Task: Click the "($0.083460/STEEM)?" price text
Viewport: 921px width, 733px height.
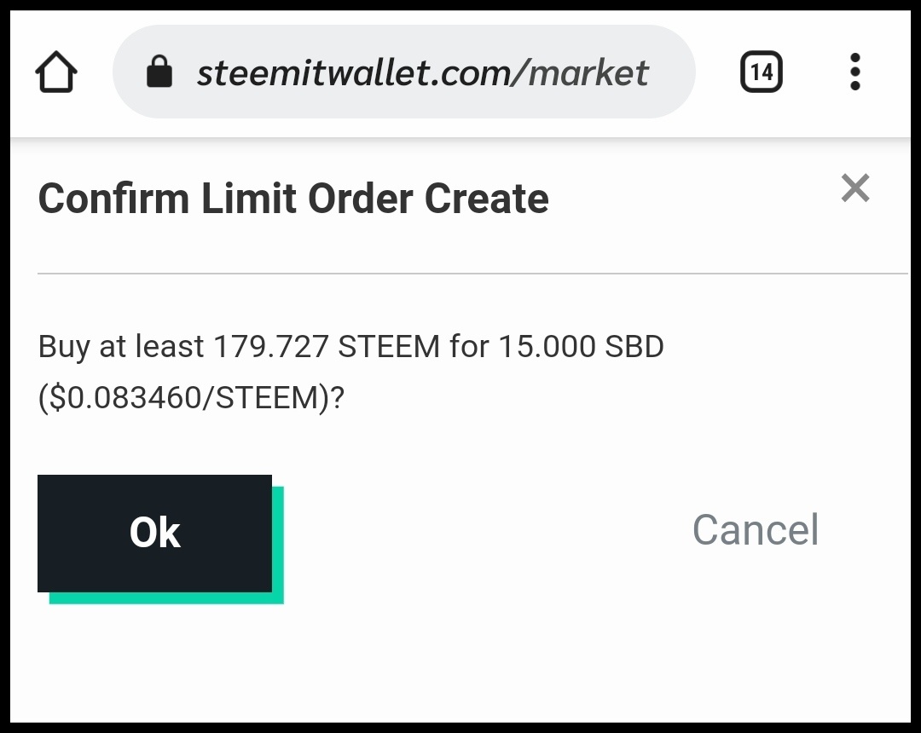Action: point(191,397)
